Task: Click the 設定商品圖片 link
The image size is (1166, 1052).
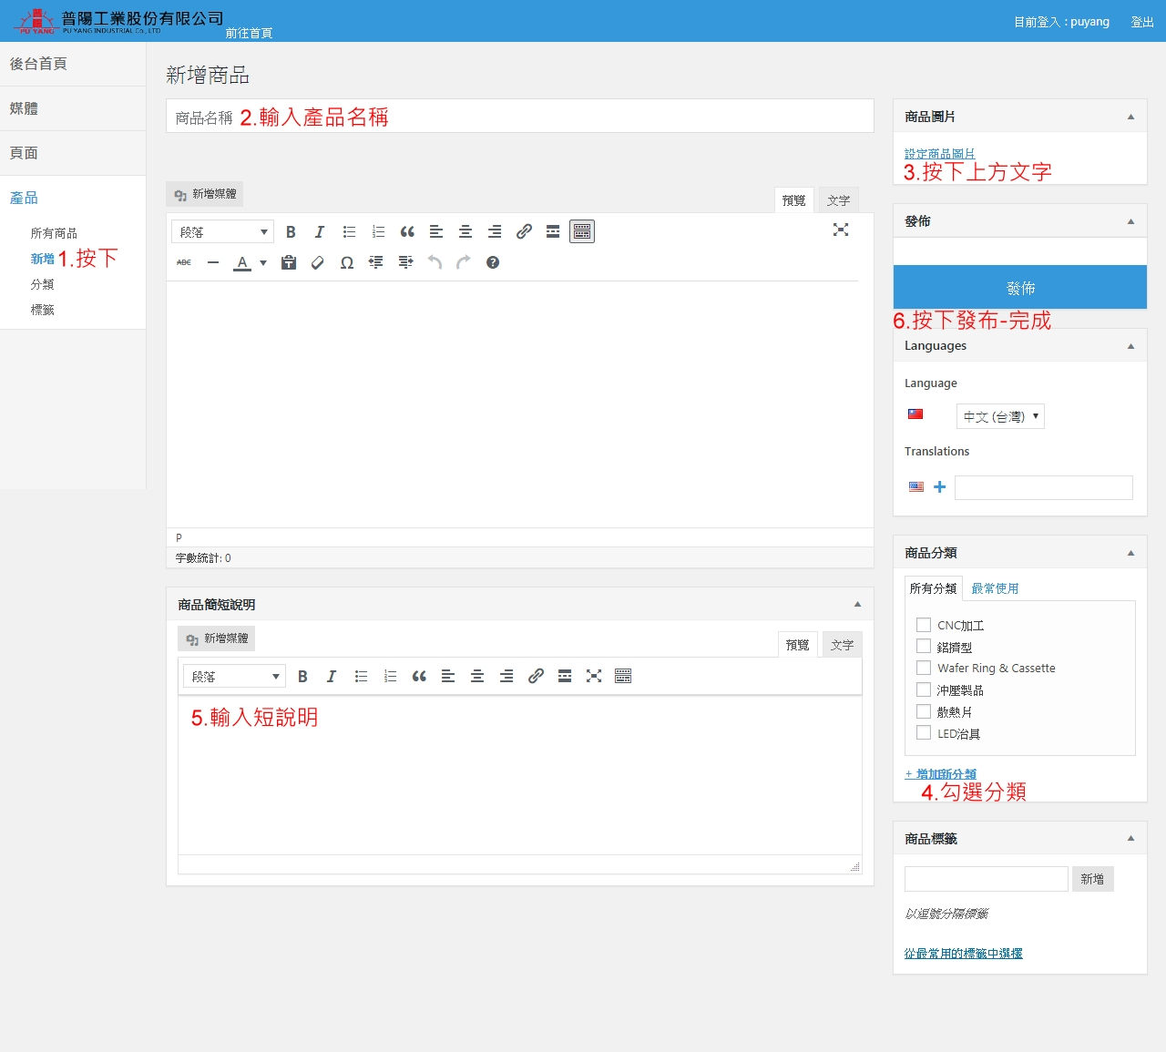Action: (939, 154)
